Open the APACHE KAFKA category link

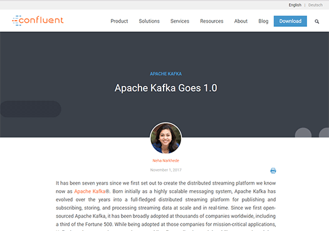click(166, 74)
